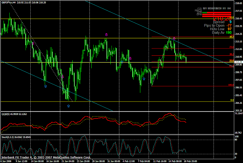The image size is (243, 163).
Task: Click the 208.75 price axis label
Action: click(239, 72)
